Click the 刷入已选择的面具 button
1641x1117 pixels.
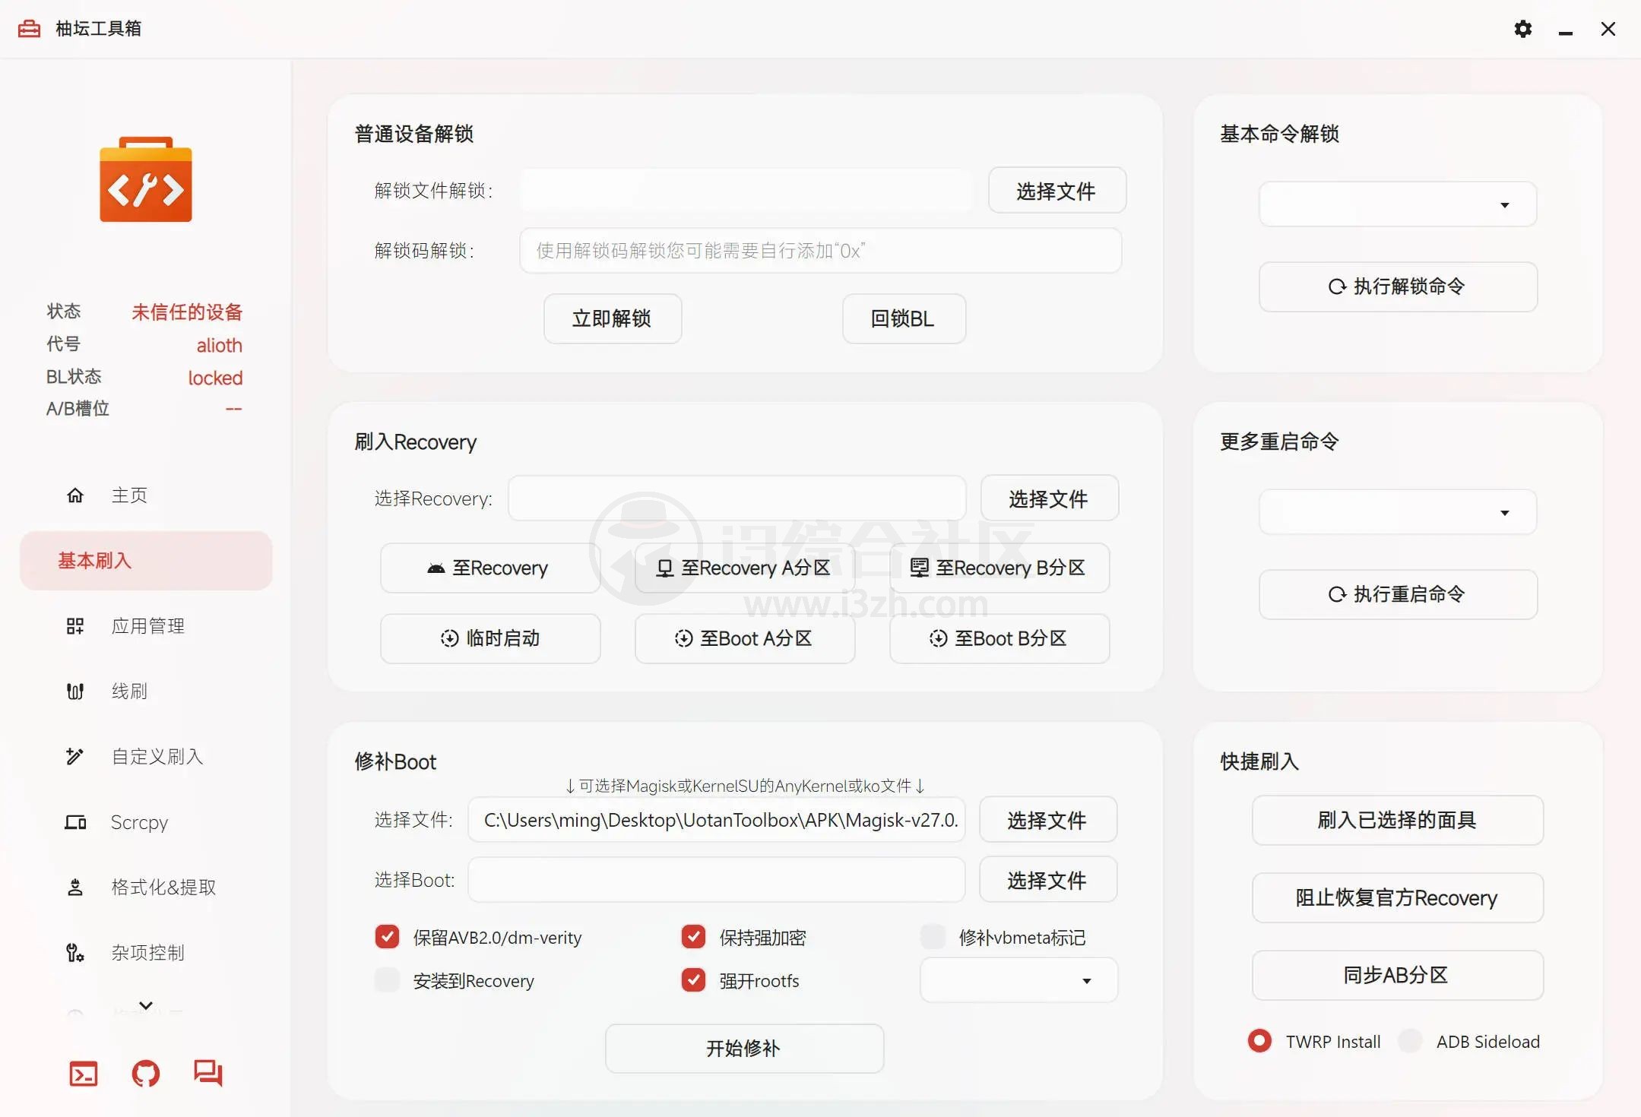[1398, 820]
